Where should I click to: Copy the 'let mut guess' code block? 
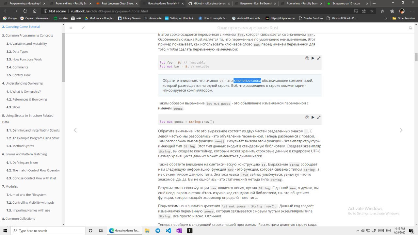pos(307,117)
